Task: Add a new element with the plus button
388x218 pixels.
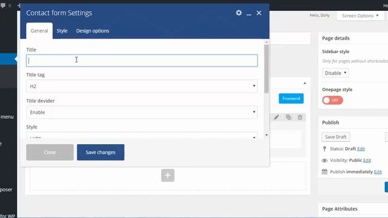Action: [168, 175]
